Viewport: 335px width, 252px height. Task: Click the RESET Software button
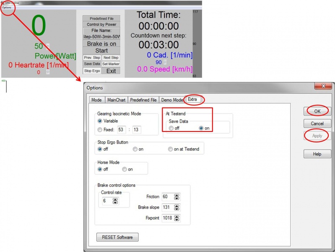(x=117, y=237)
